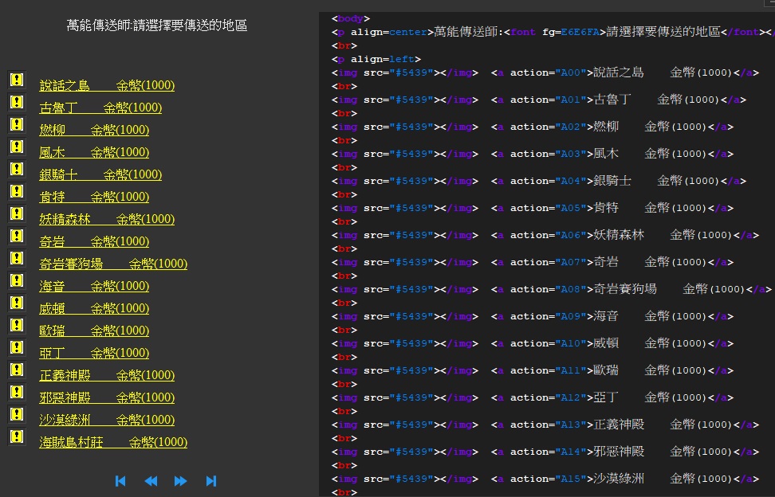Click the exclamation icon beside 邪惡神殿
This screenshot has width=775, height=497.
tap(17, 392)
